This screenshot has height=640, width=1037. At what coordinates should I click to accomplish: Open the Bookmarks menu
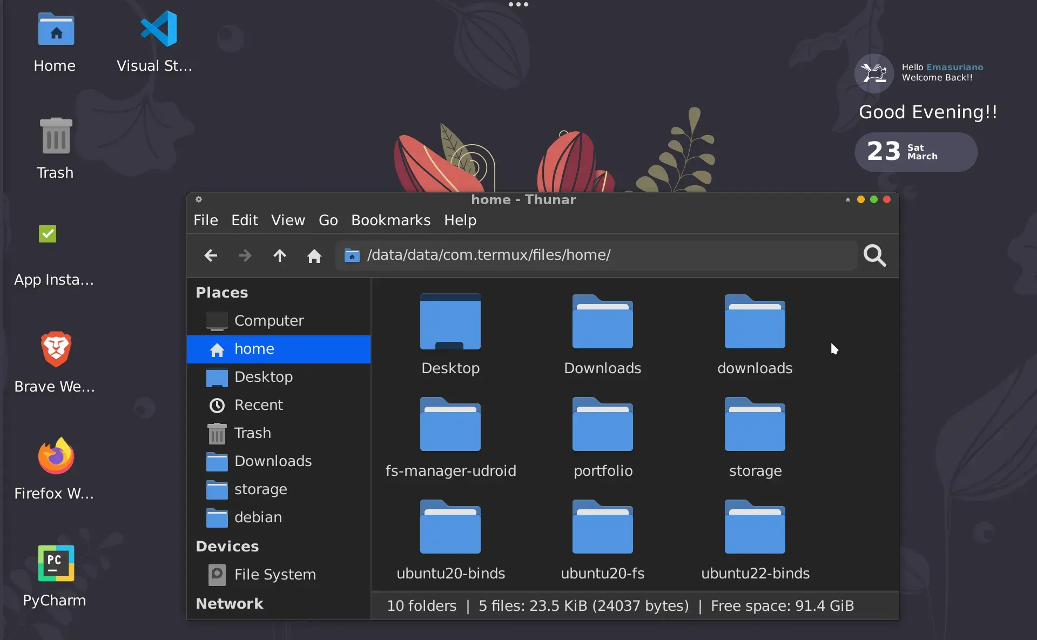(x=390, y=220)
